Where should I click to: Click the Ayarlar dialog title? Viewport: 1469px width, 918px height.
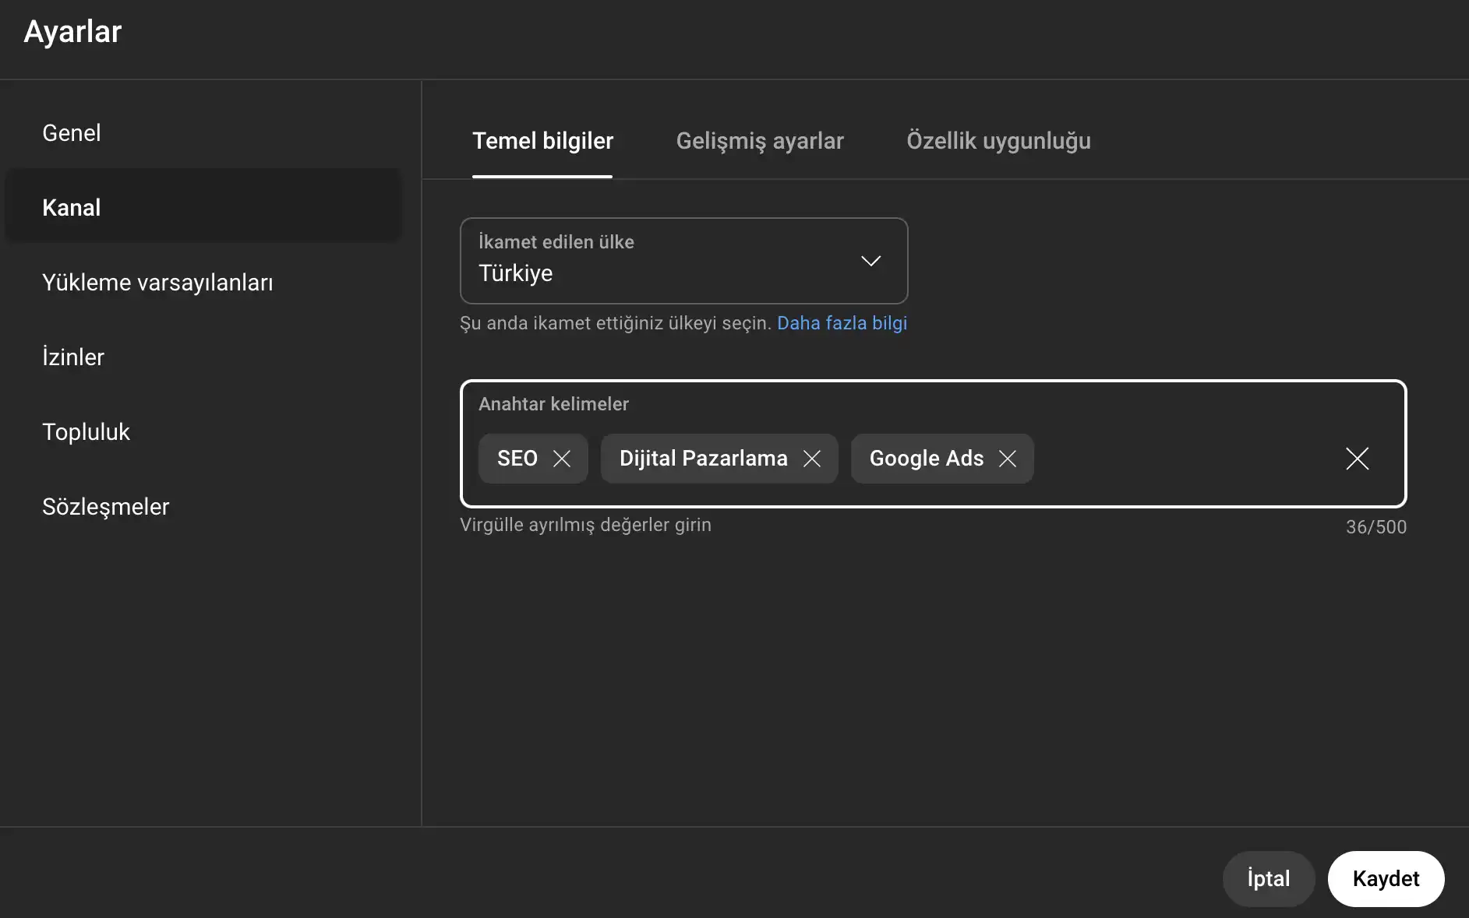point(72,32)
